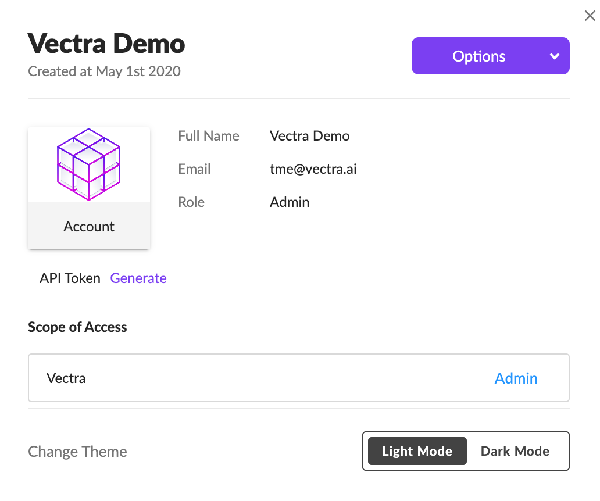The image size is (600, 501).
Task: Click the Change Theme label
Action: [77, 452]
